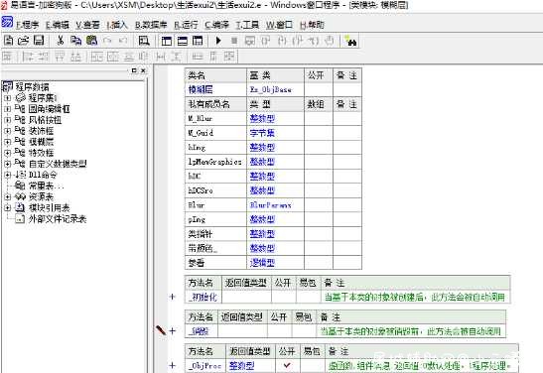Click the binoculars search icon
Image resolution: width=543 pixels, height=373 pixels.
click(x=351, y=42)
